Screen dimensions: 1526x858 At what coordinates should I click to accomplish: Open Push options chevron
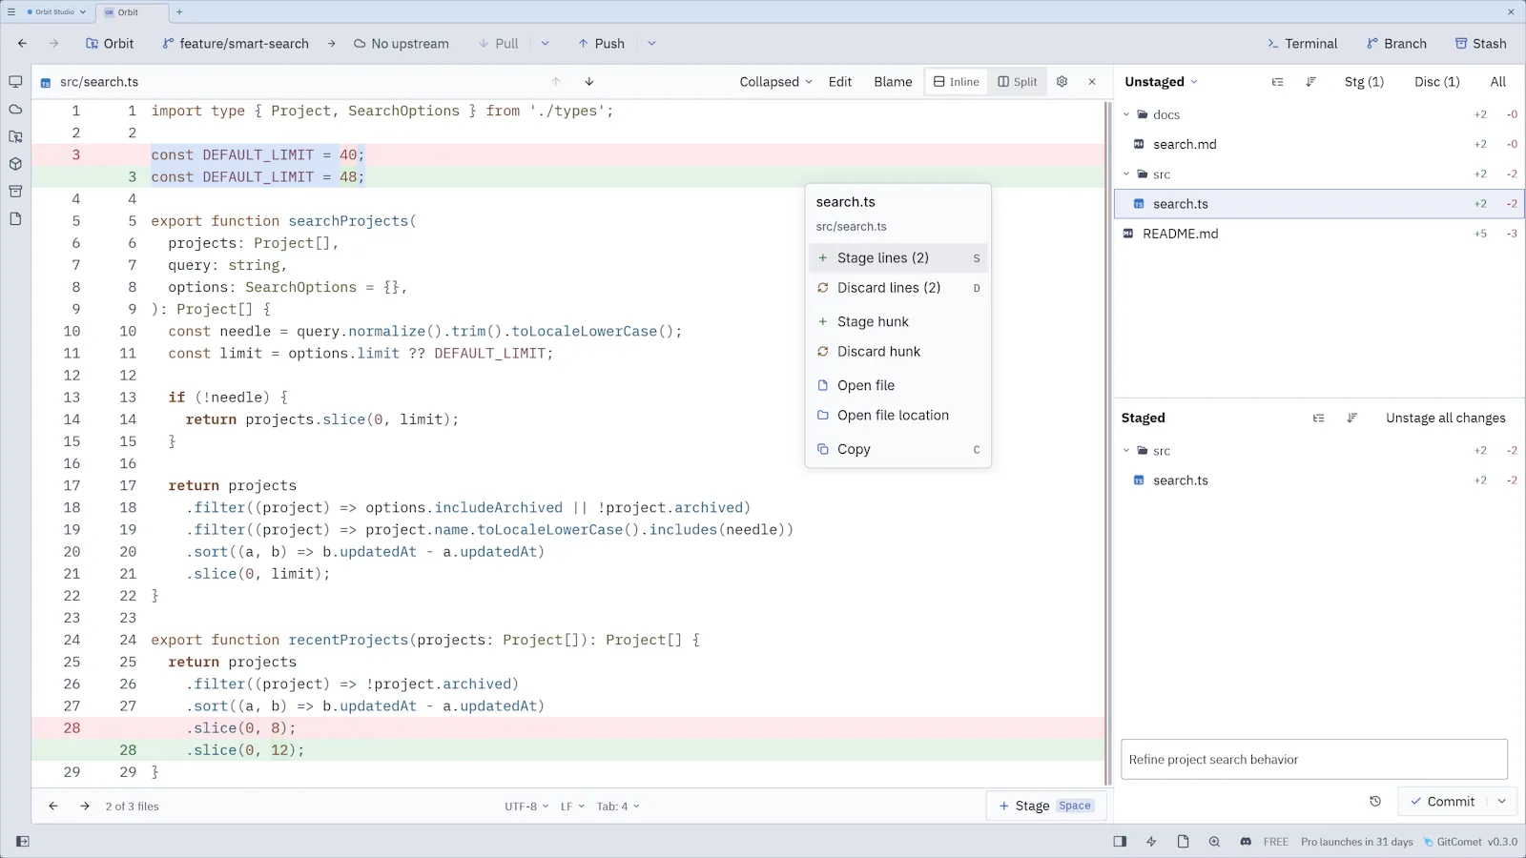651,44
